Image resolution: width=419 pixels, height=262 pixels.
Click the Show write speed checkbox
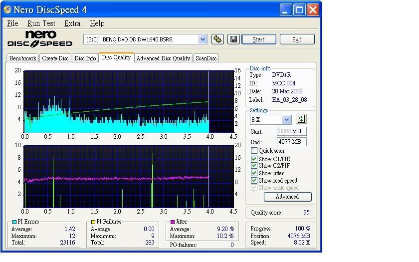click(254, 188)
